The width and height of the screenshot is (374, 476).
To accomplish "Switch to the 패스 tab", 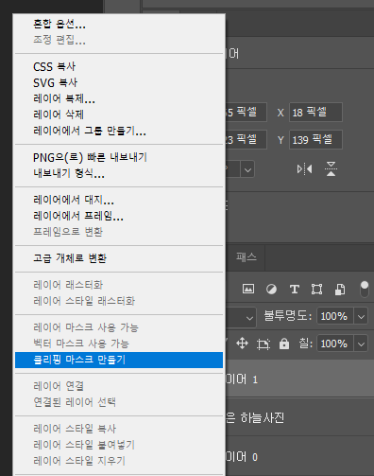I will point(246,257).
